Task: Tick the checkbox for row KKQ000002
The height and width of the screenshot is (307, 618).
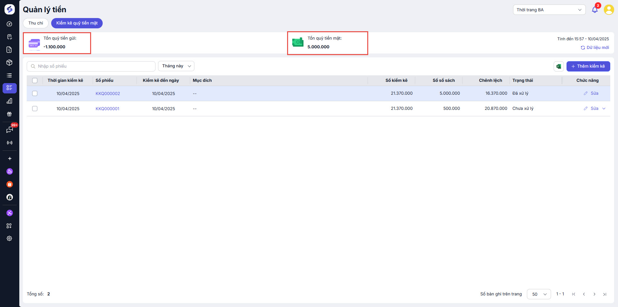Action: point(35,93)
